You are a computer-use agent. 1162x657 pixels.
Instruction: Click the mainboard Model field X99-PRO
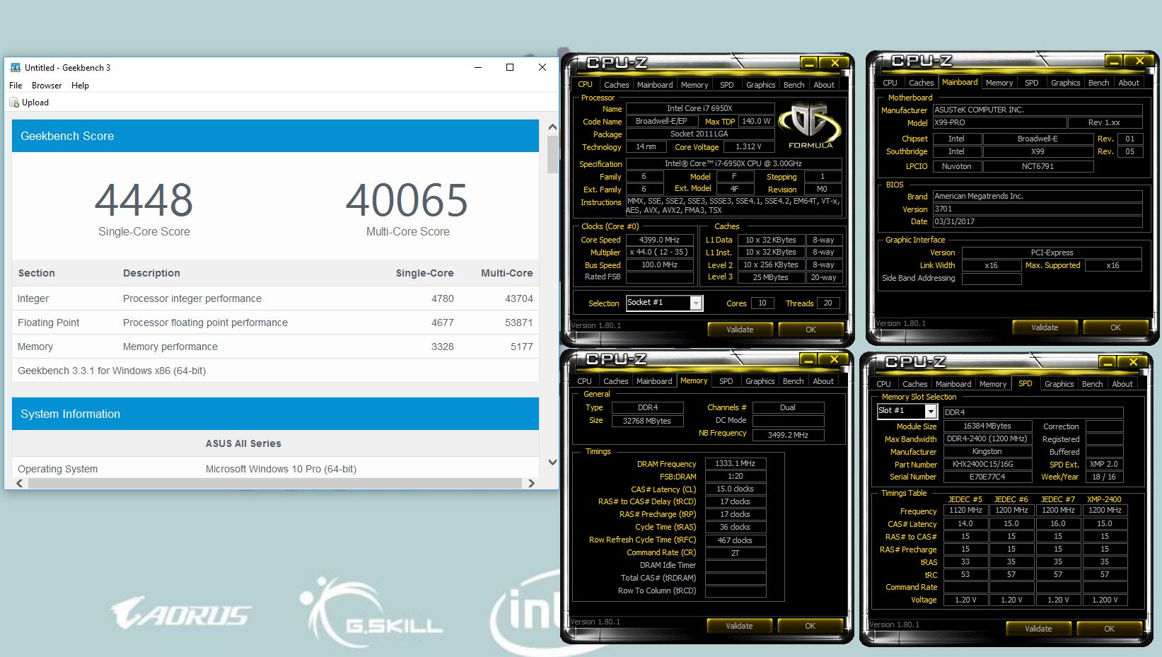point(999,123)
